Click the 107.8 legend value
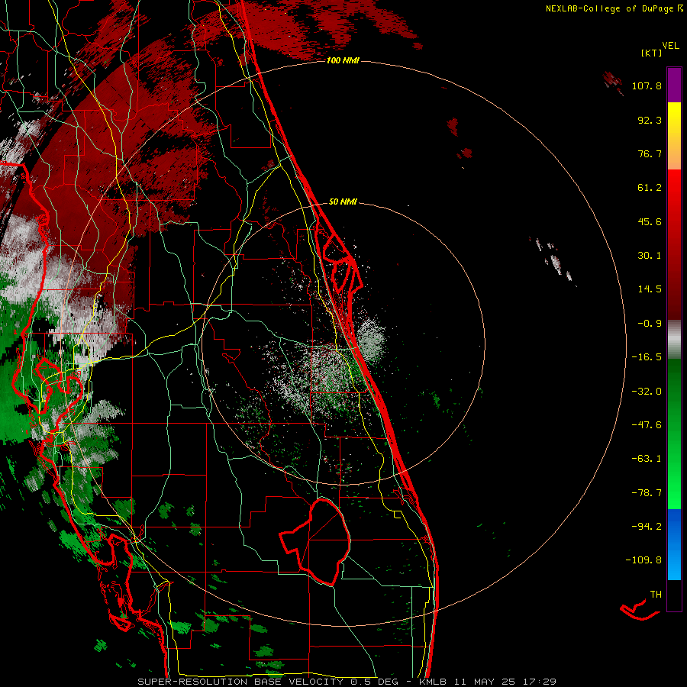 tap(647, 85)
